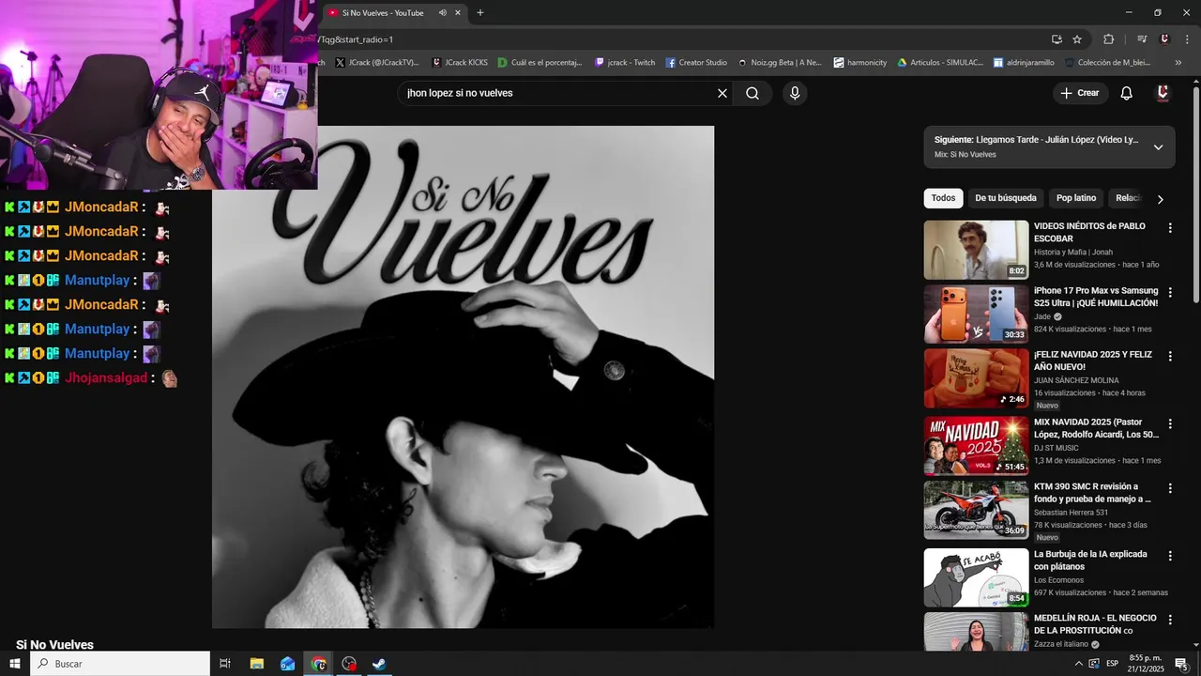Open the MIX NAVIDAD 2025 thumbnail
This screenshot has height=676, width=1201.
(976, 446)
